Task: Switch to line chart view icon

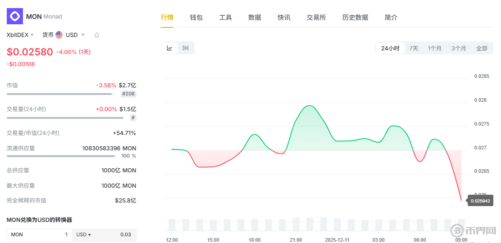Action: pos(169,48)
